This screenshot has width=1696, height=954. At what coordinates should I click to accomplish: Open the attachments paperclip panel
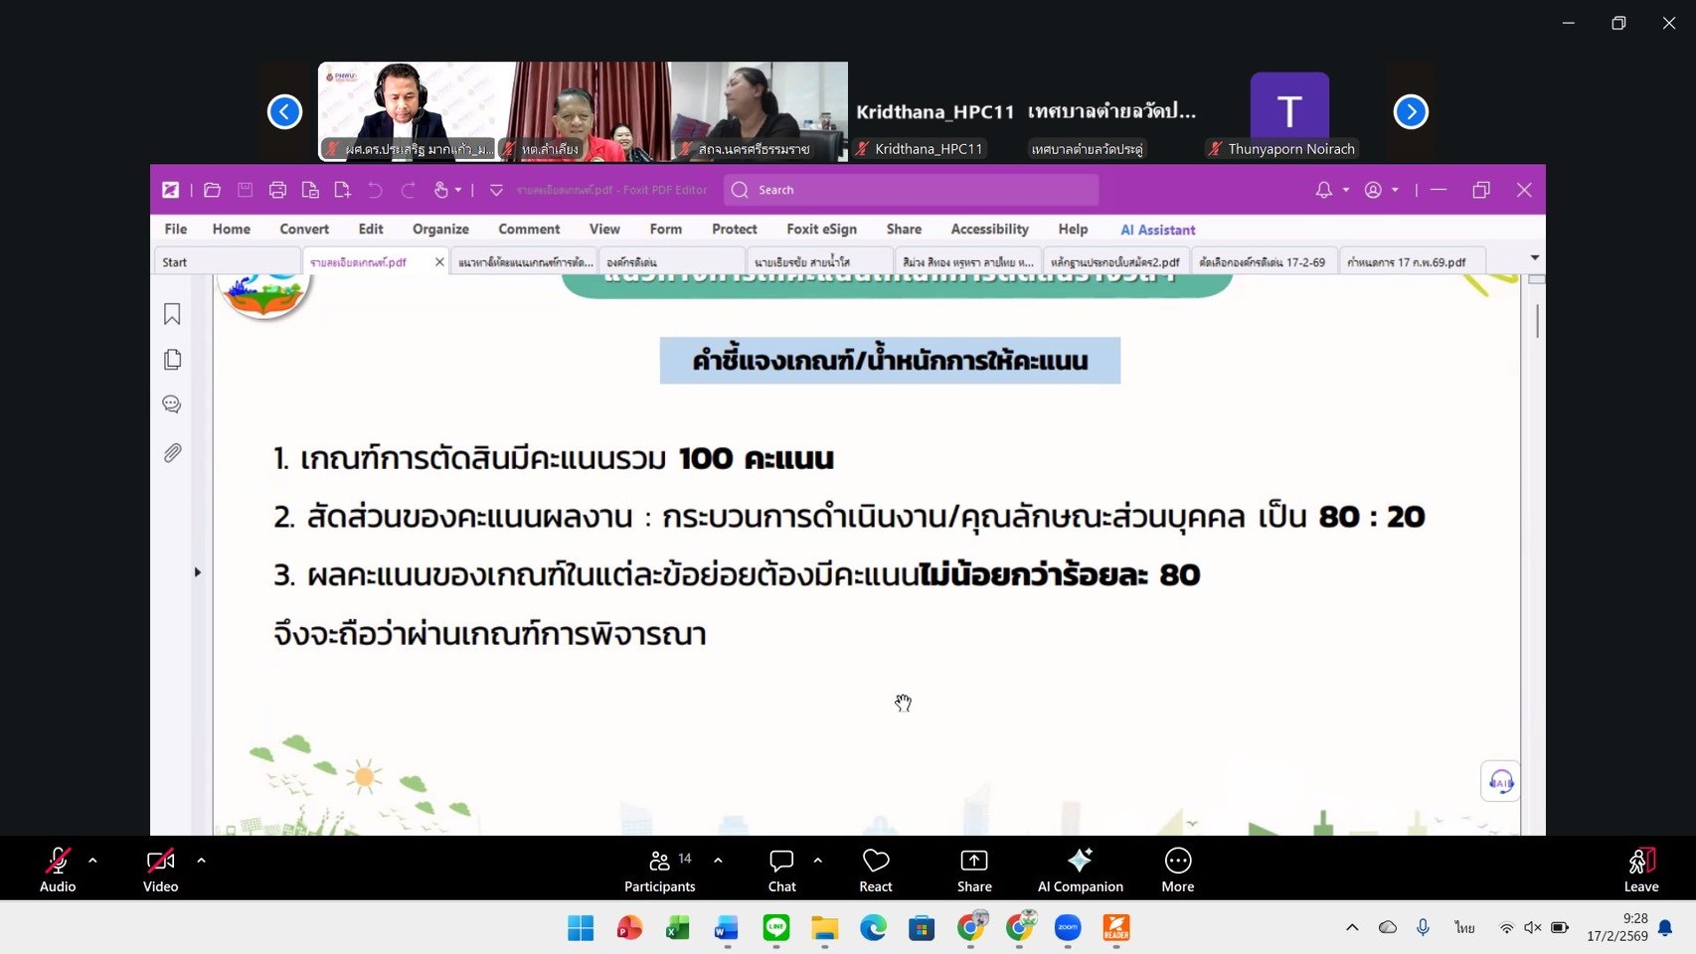coord(172,453)
